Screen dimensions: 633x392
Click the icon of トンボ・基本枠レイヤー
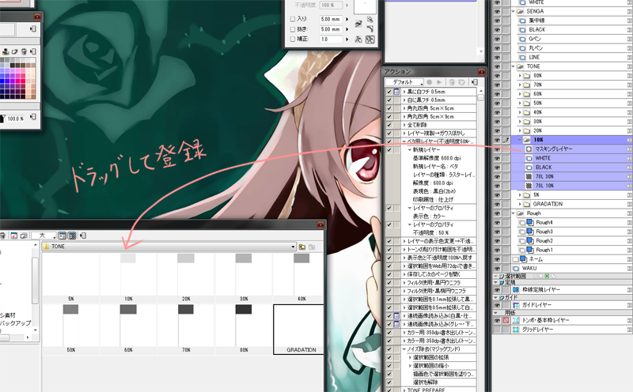516,320
